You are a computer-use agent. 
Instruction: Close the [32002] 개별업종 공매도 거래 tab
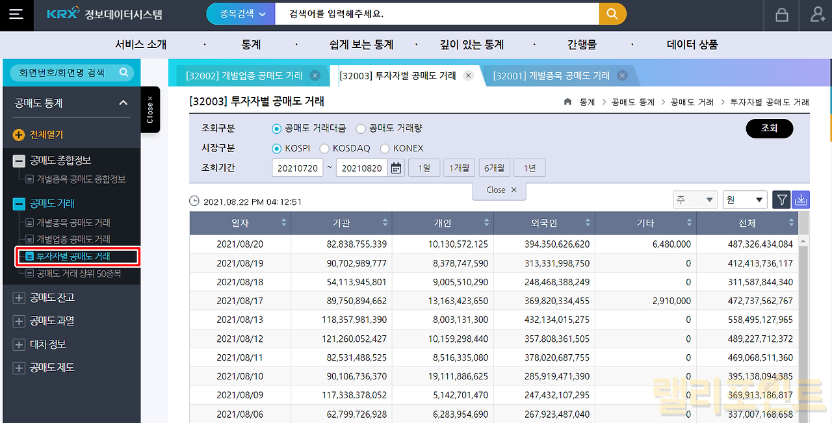[x=315, y=76]
